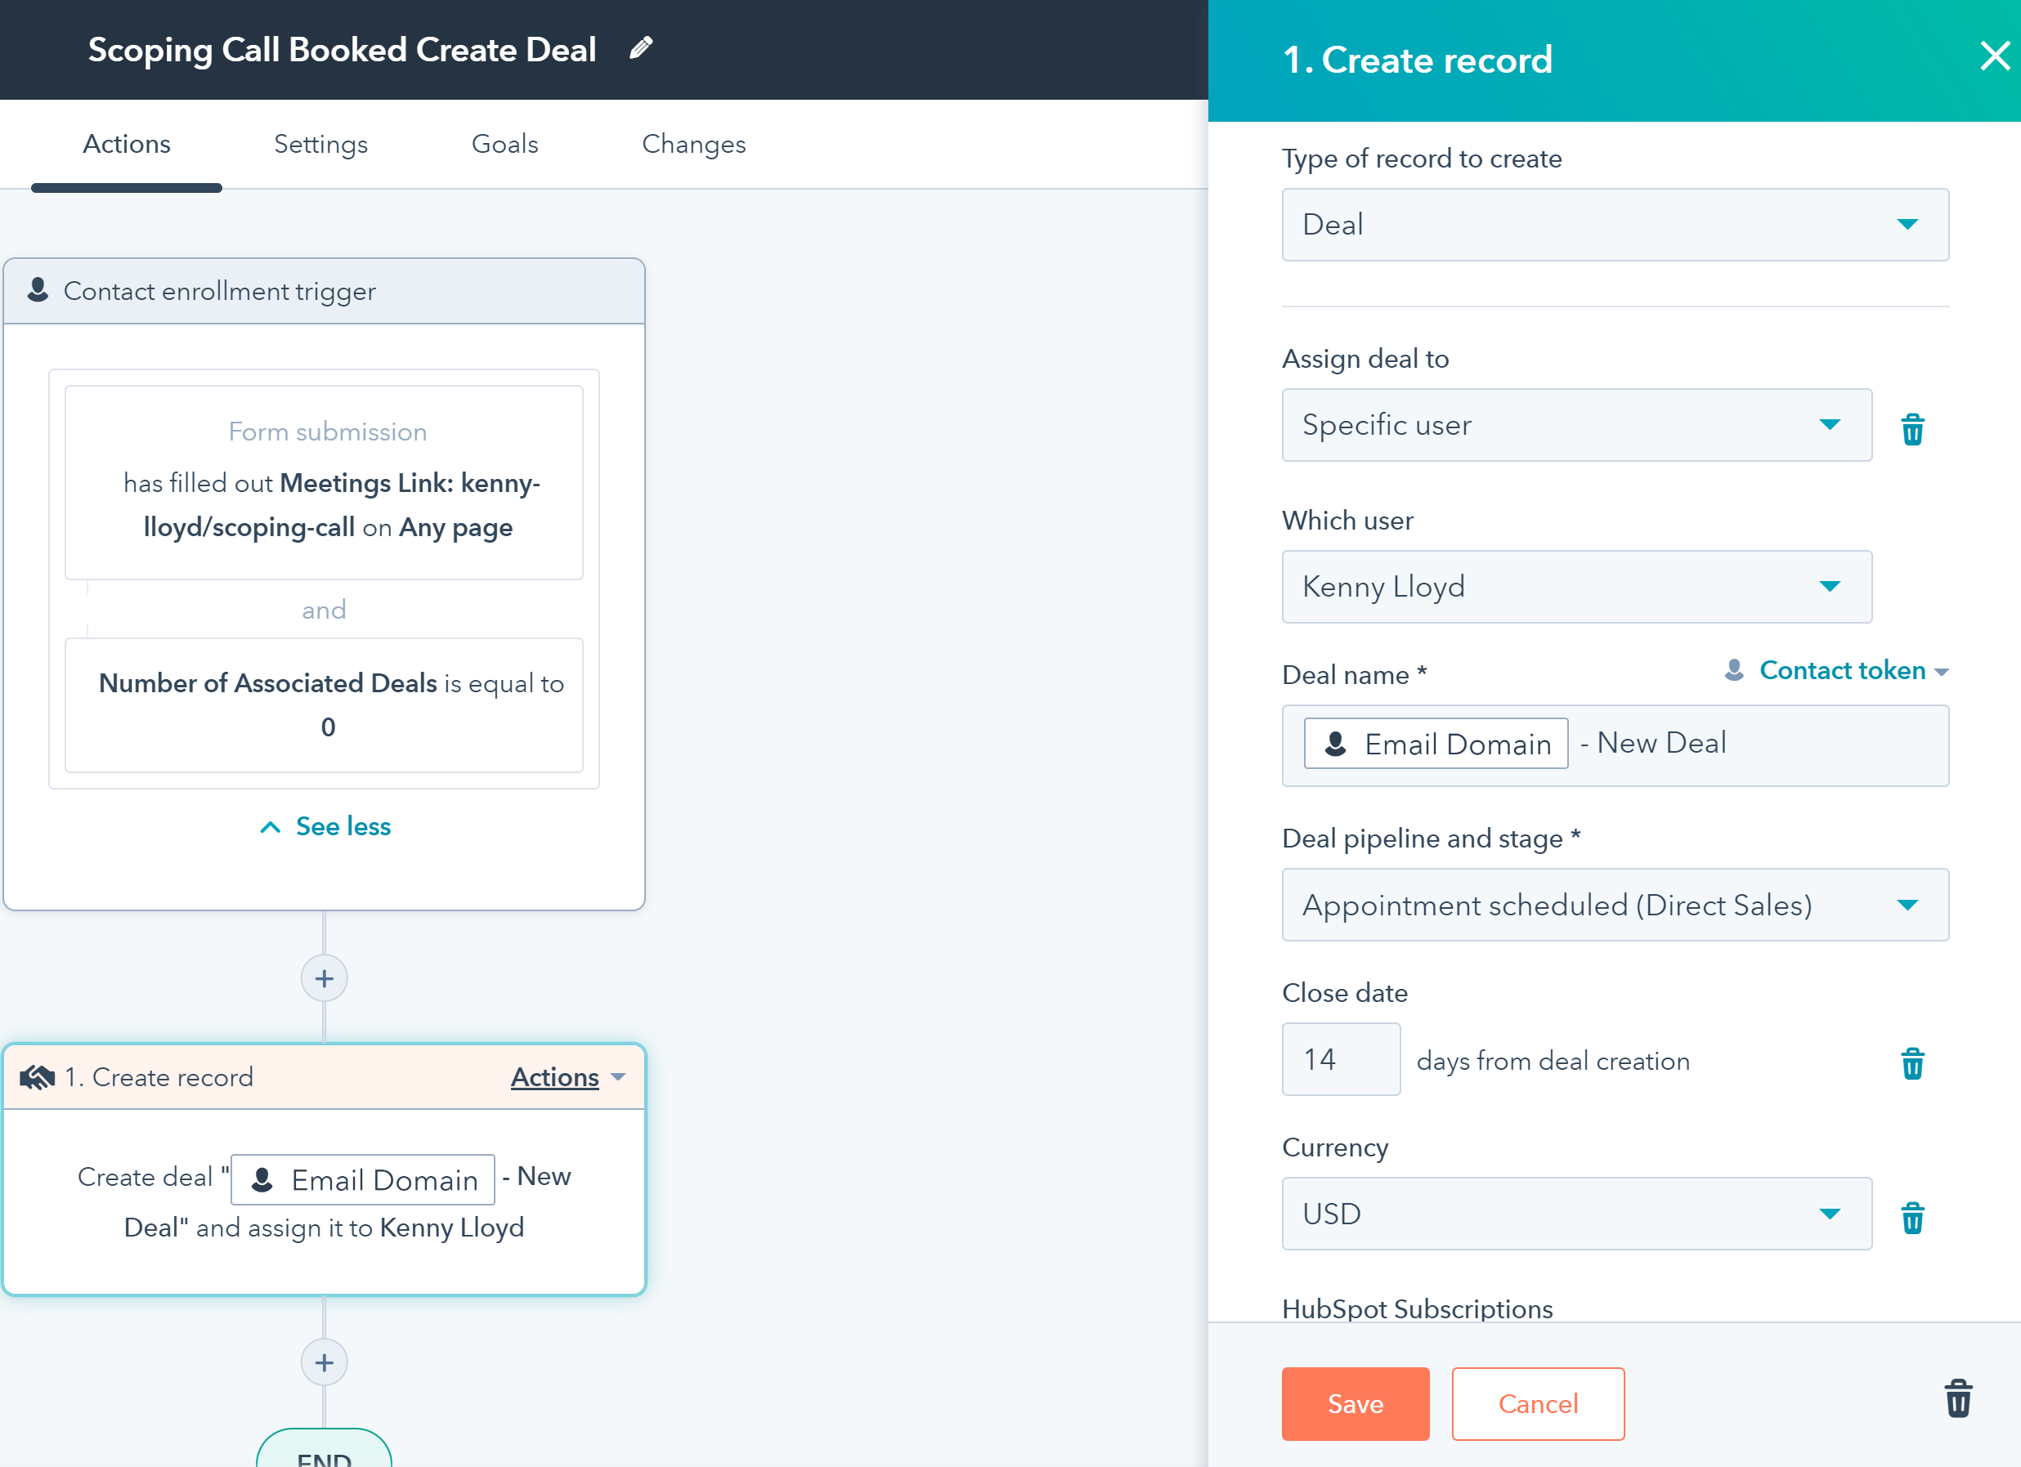Viewport: 2021px width, 1467px height.
Task: Open the Form submission trigger condition
Action: 325,482
